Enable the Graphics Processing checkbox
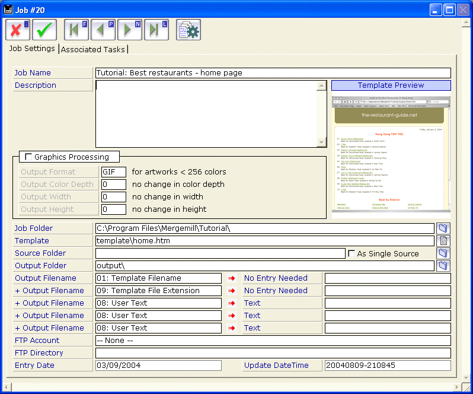The image size is (473, 394). (x=28, y=157)
